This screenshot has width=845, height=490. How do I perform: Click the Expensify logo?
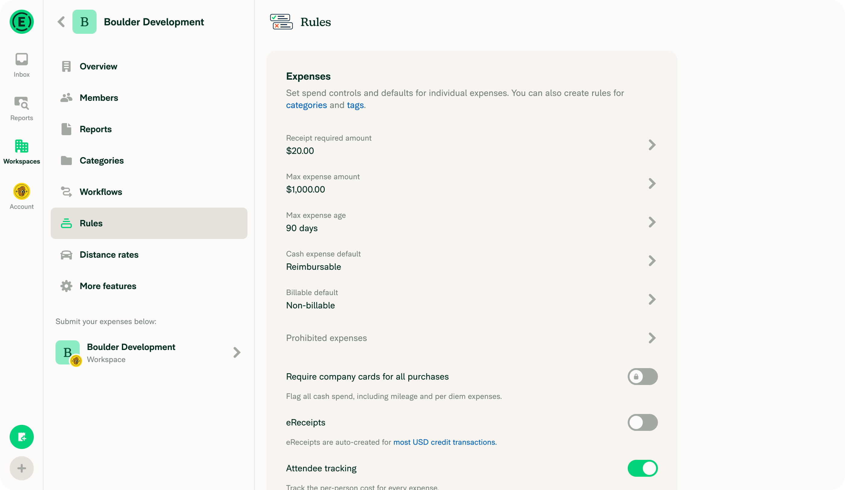pyautogui.click(x=21, y=22)
